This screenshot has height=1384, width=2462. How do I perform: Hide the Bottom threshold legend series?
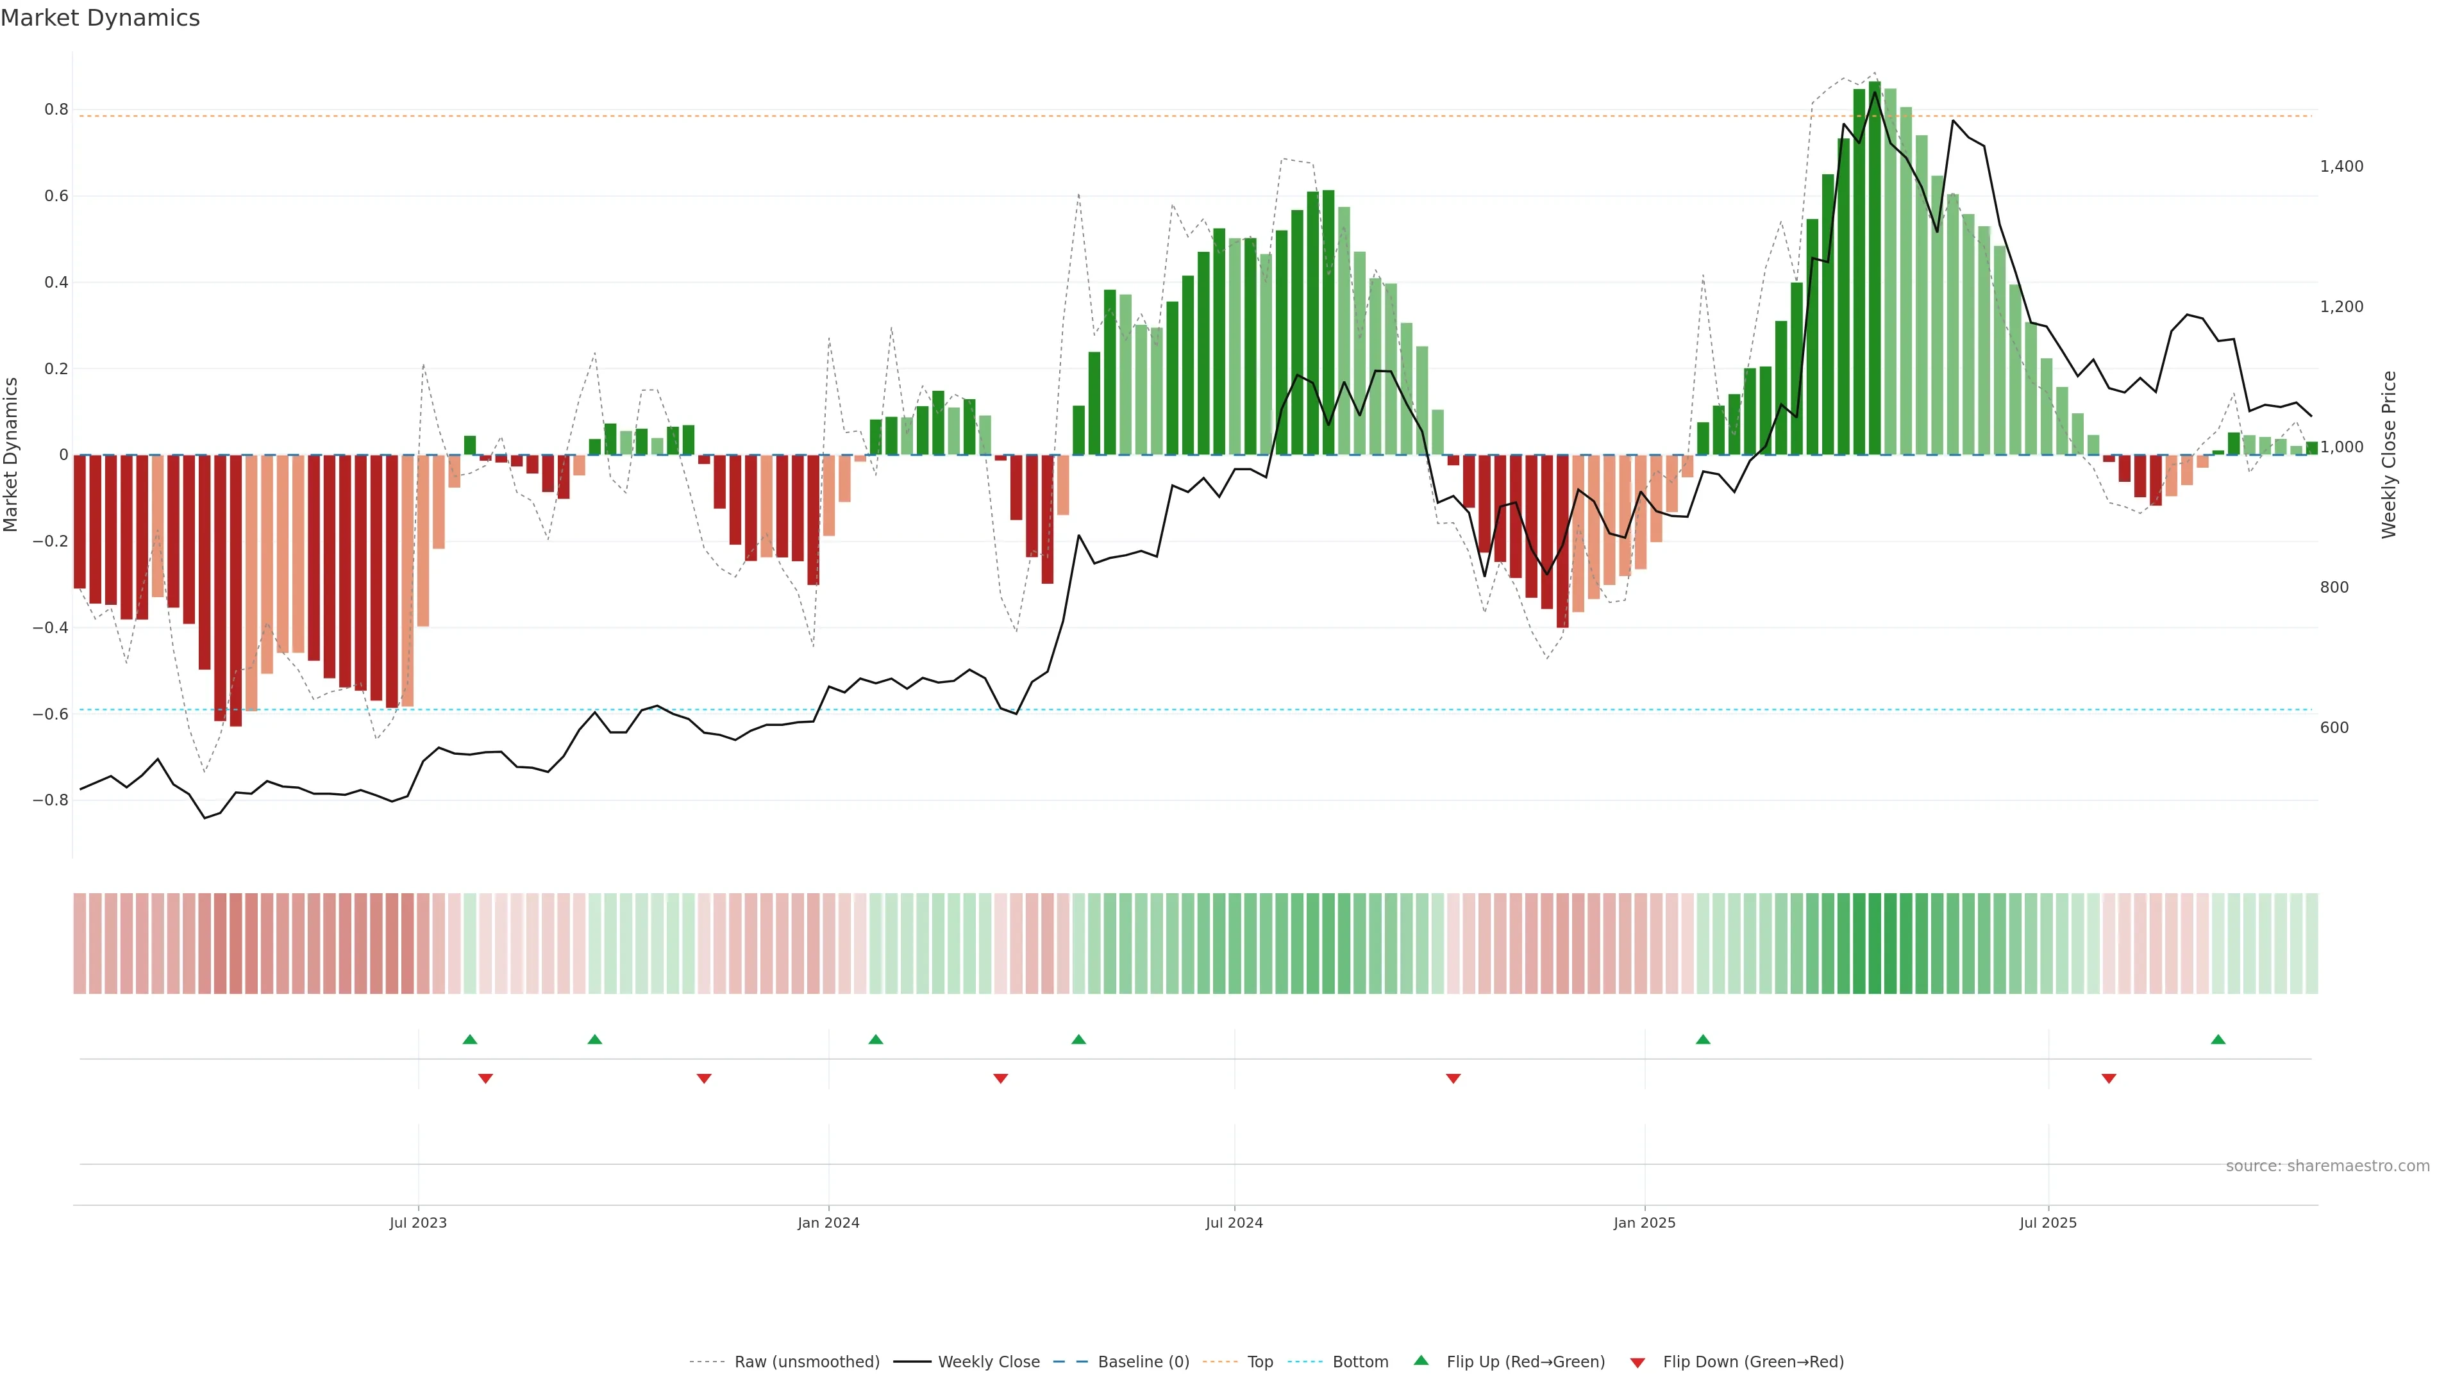point(1360,1362)
